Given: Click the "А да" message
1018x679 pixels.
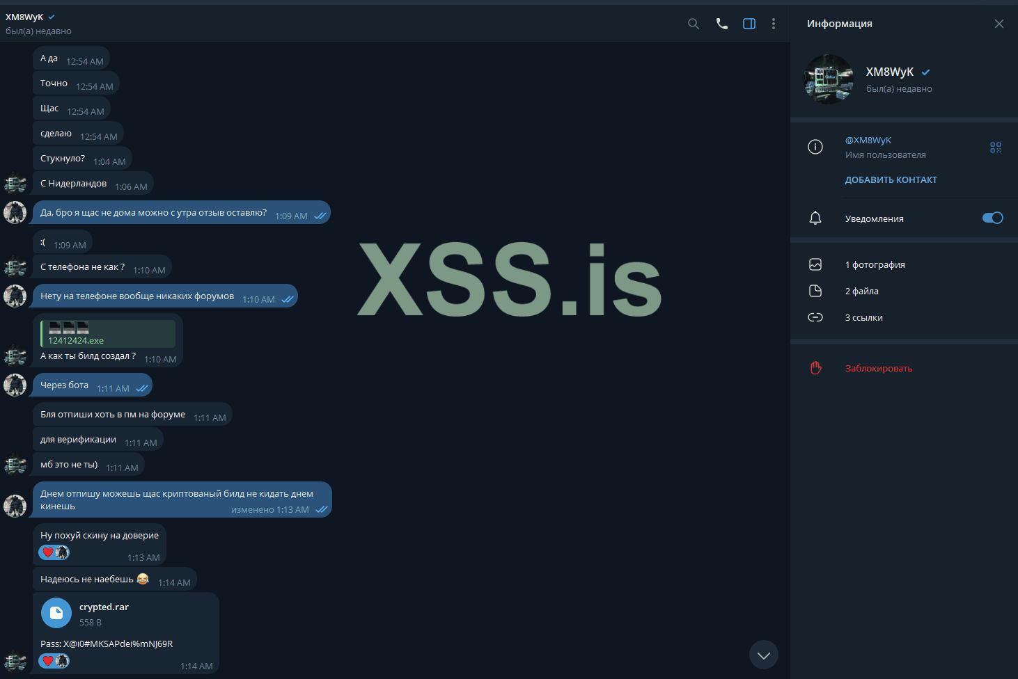Looking at the screenshot, I should point(71,58).
